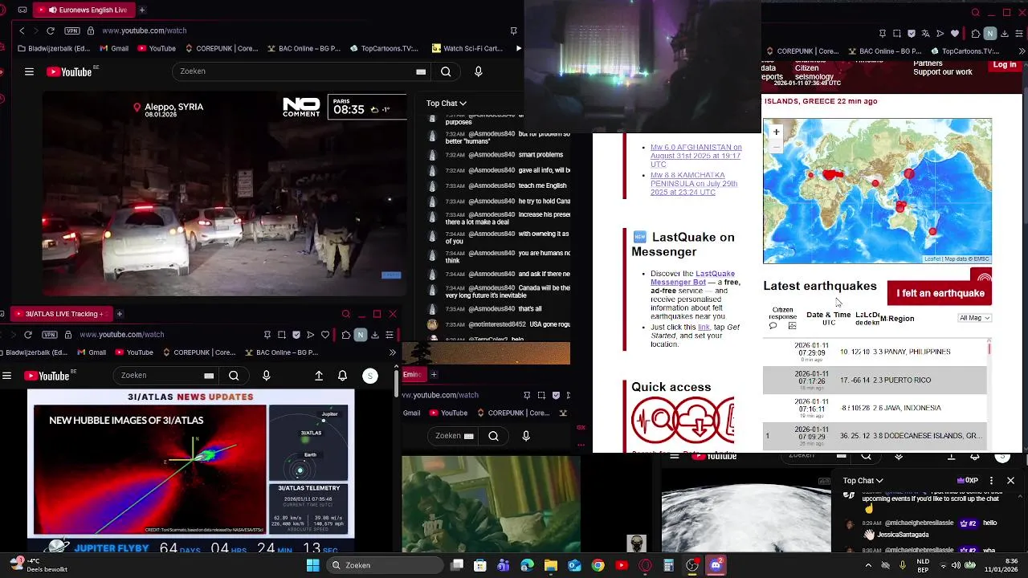
Task: Open Mw 6.0 AFGHANISTAN earthquake link
Action: click(x=696, y=156)
